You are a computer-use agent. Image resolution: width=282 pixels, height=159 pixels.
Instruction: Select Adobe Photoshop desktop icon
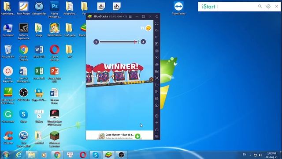[55, 10]
